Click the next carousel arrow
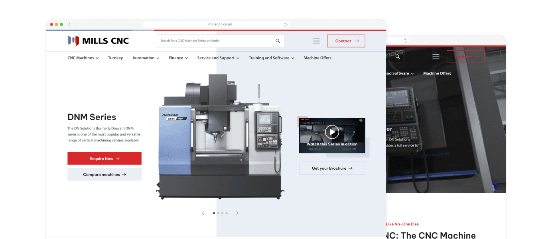This screenshot has width=552, height=239. point(237,213)
